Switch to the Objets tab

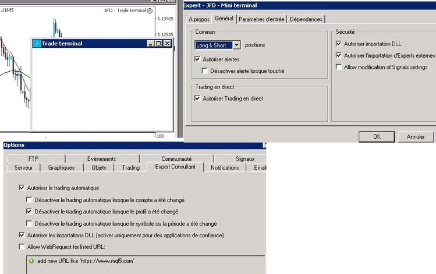(99, 168)
